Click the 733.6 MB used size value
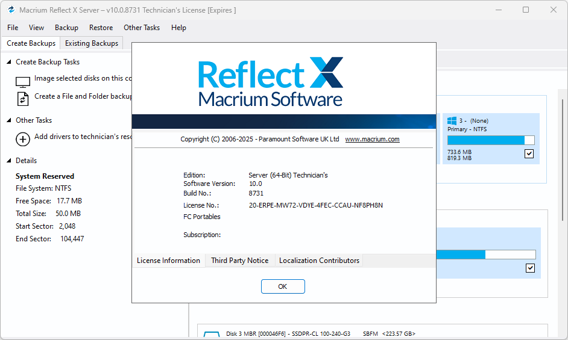This screenshot has height=340, width=568. pos(459,152)
